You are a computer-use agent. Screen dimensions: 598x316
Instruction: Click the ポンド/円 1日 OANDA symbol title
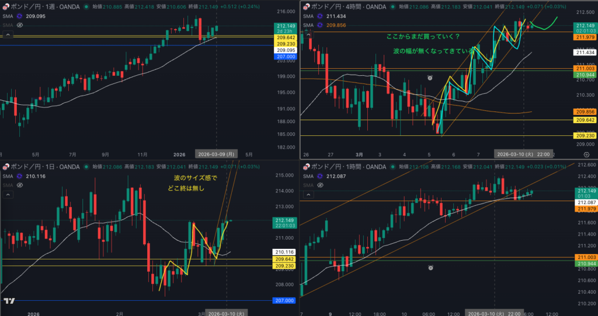pyautogui.click(x=44, y=167)
